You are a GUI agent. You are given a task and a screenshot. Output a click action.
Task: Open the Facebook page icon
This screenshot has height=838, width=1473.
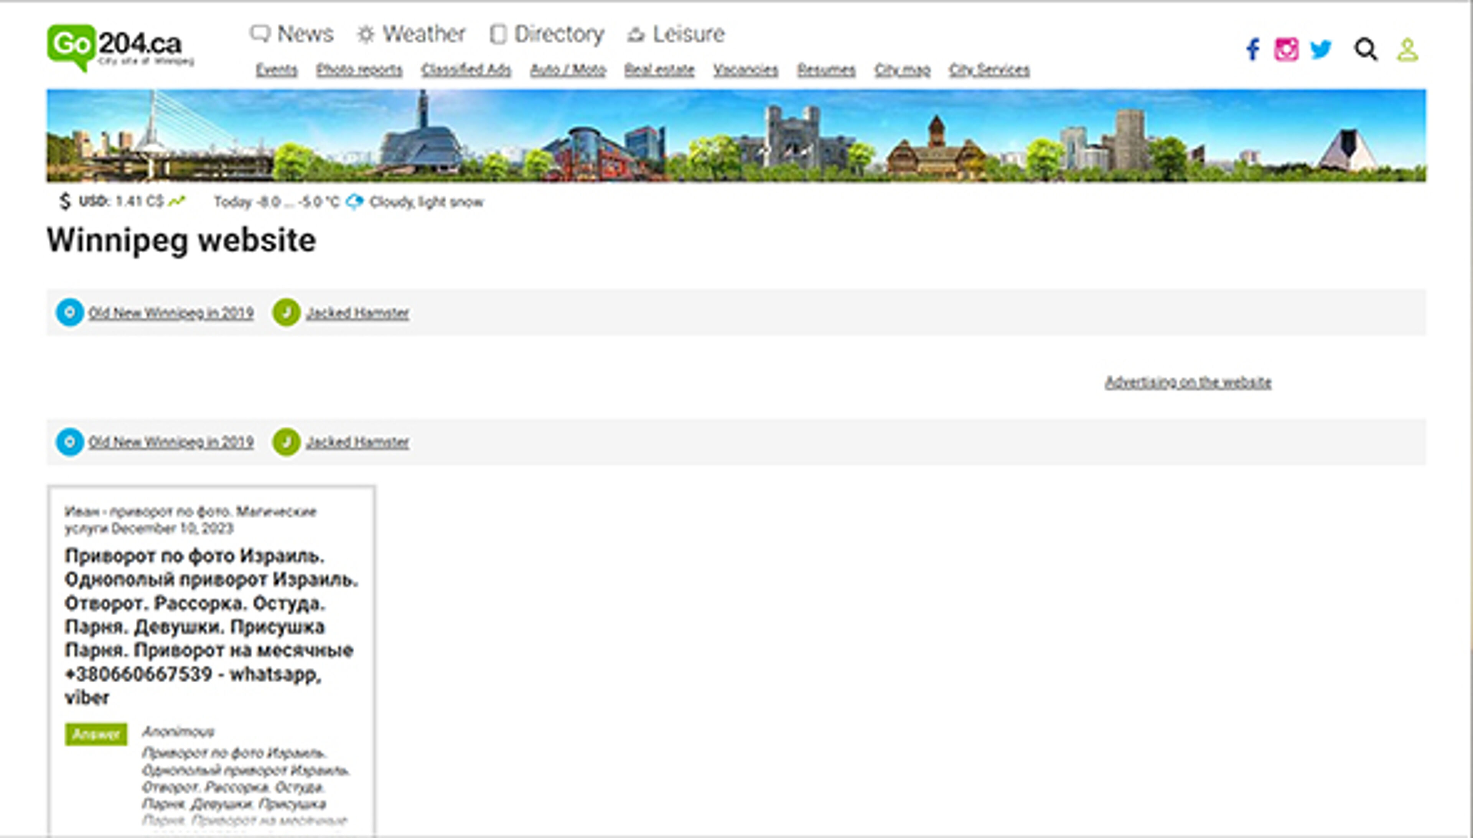1252,49
